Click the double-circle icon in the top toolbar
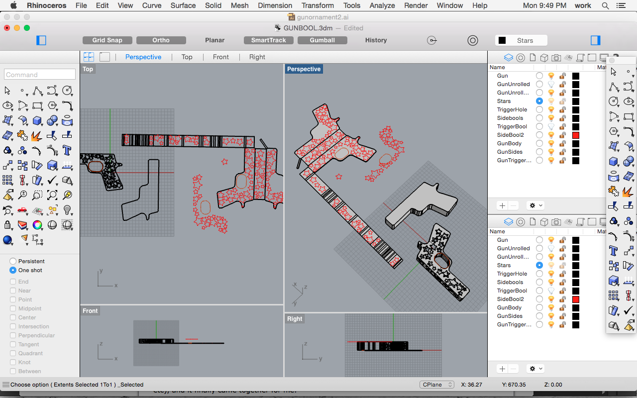Screen dimensions: 637x398 [473, 40]
